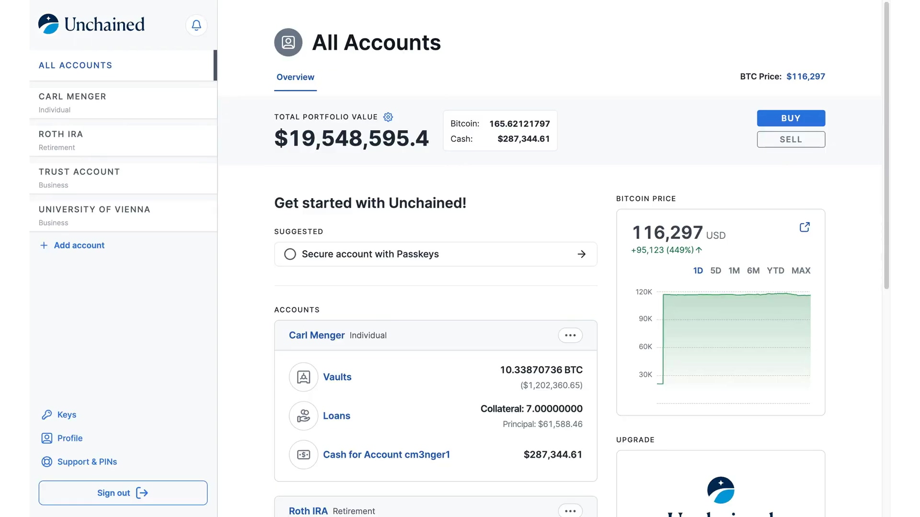The height and width of the screenshot is (517, 920).
Task: Open the notifications bell
Action: (196, 25)
